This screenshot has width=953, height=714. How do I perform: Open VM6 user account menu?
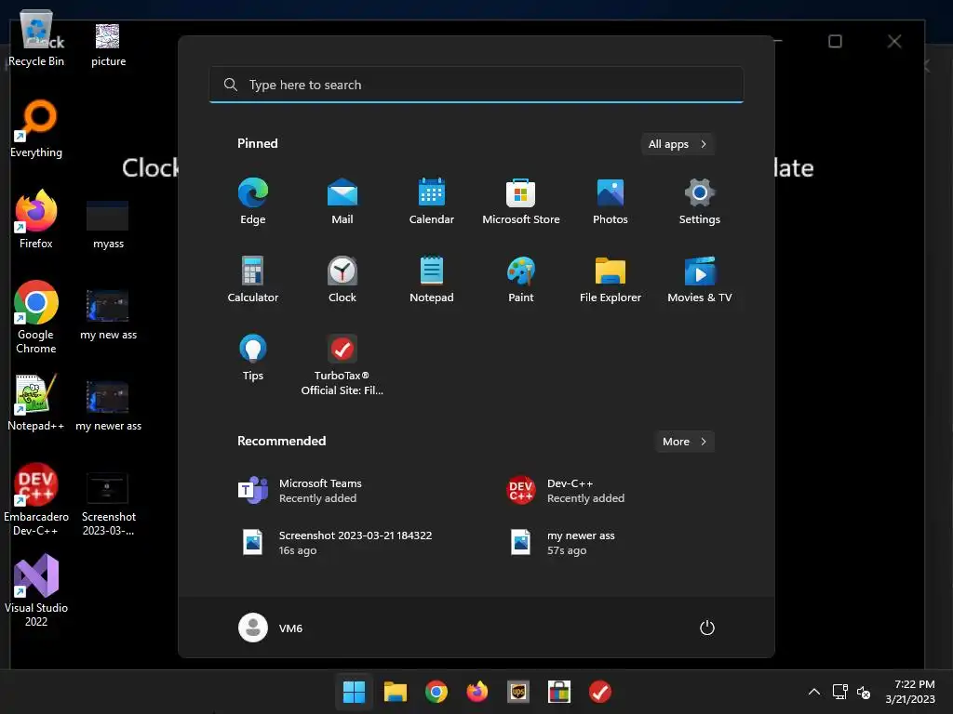click(271, 628)
